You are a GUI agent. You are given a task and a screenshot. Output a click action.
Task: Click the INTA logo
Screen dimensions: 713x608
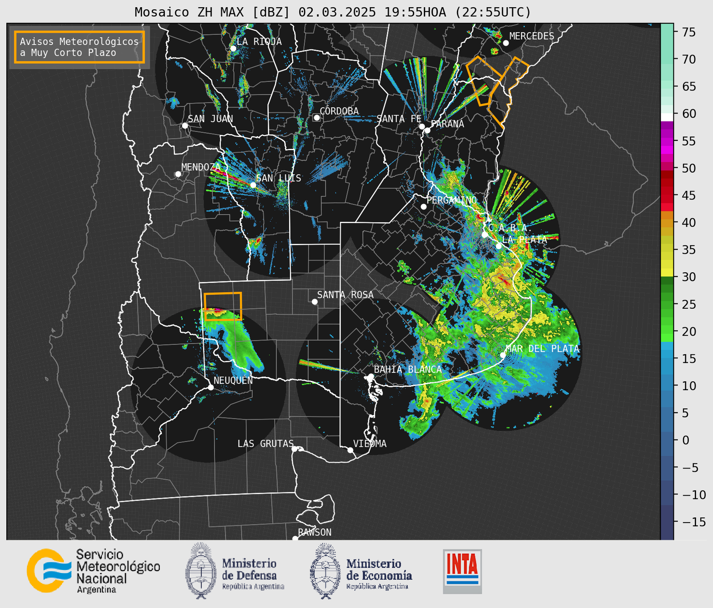pos(462,571)
